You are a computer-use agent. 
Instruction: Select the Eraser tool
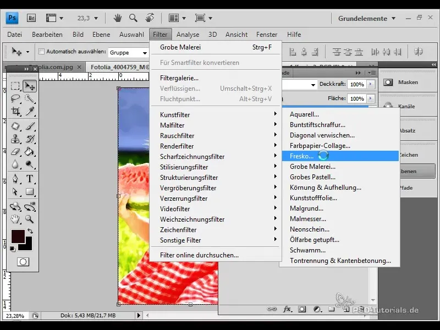15,152
